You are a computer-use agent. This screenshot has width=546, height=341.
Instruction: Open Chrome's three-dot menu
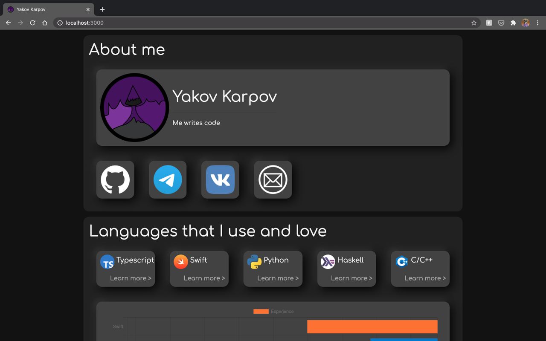pyautogui.click(x=538, y=23)
